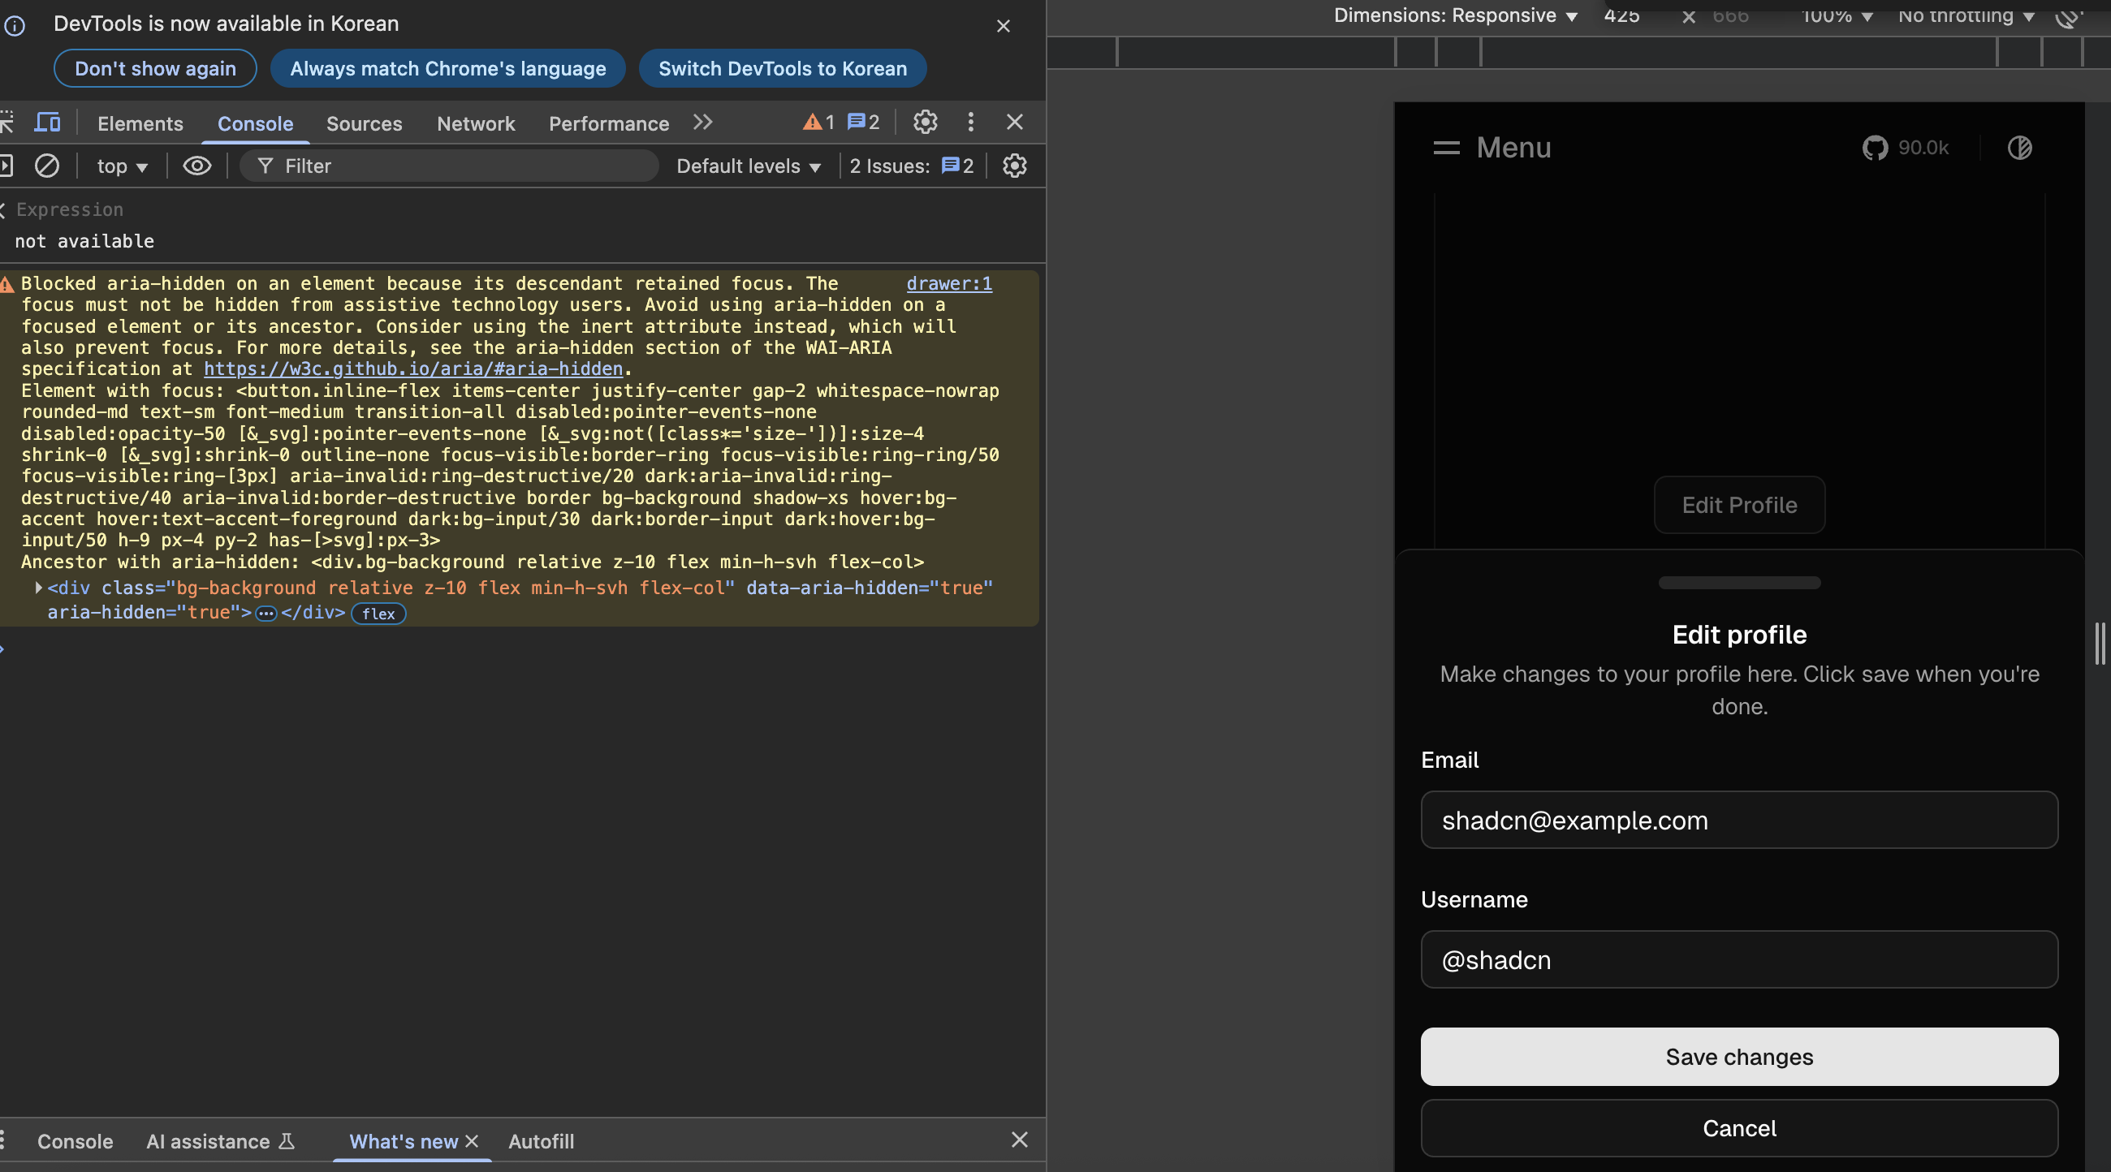
Task: Open the top context dropdown
Action: pyautogui.click(x=122, y=166)
